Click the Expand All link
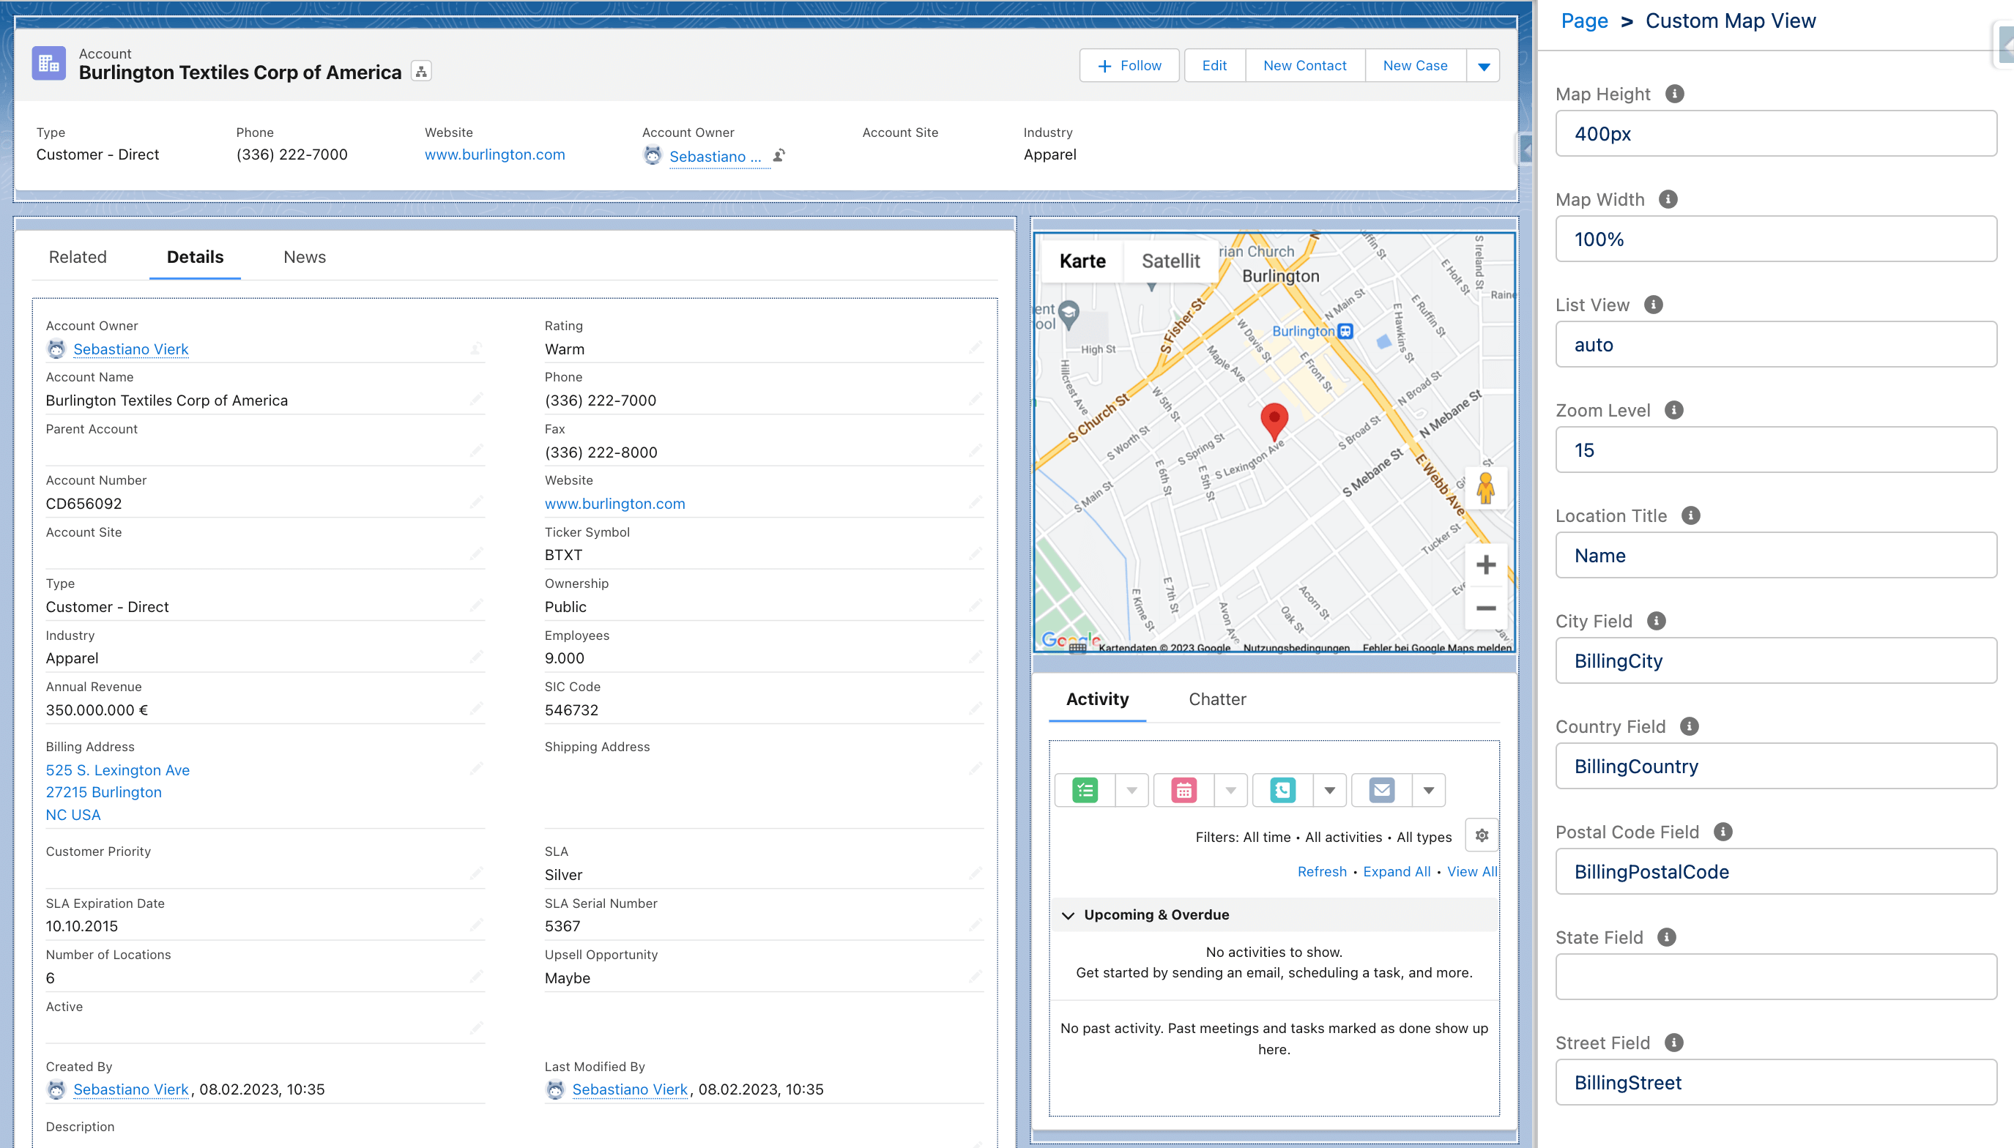This screenshot has width=2014, height=1148. 1397,871
